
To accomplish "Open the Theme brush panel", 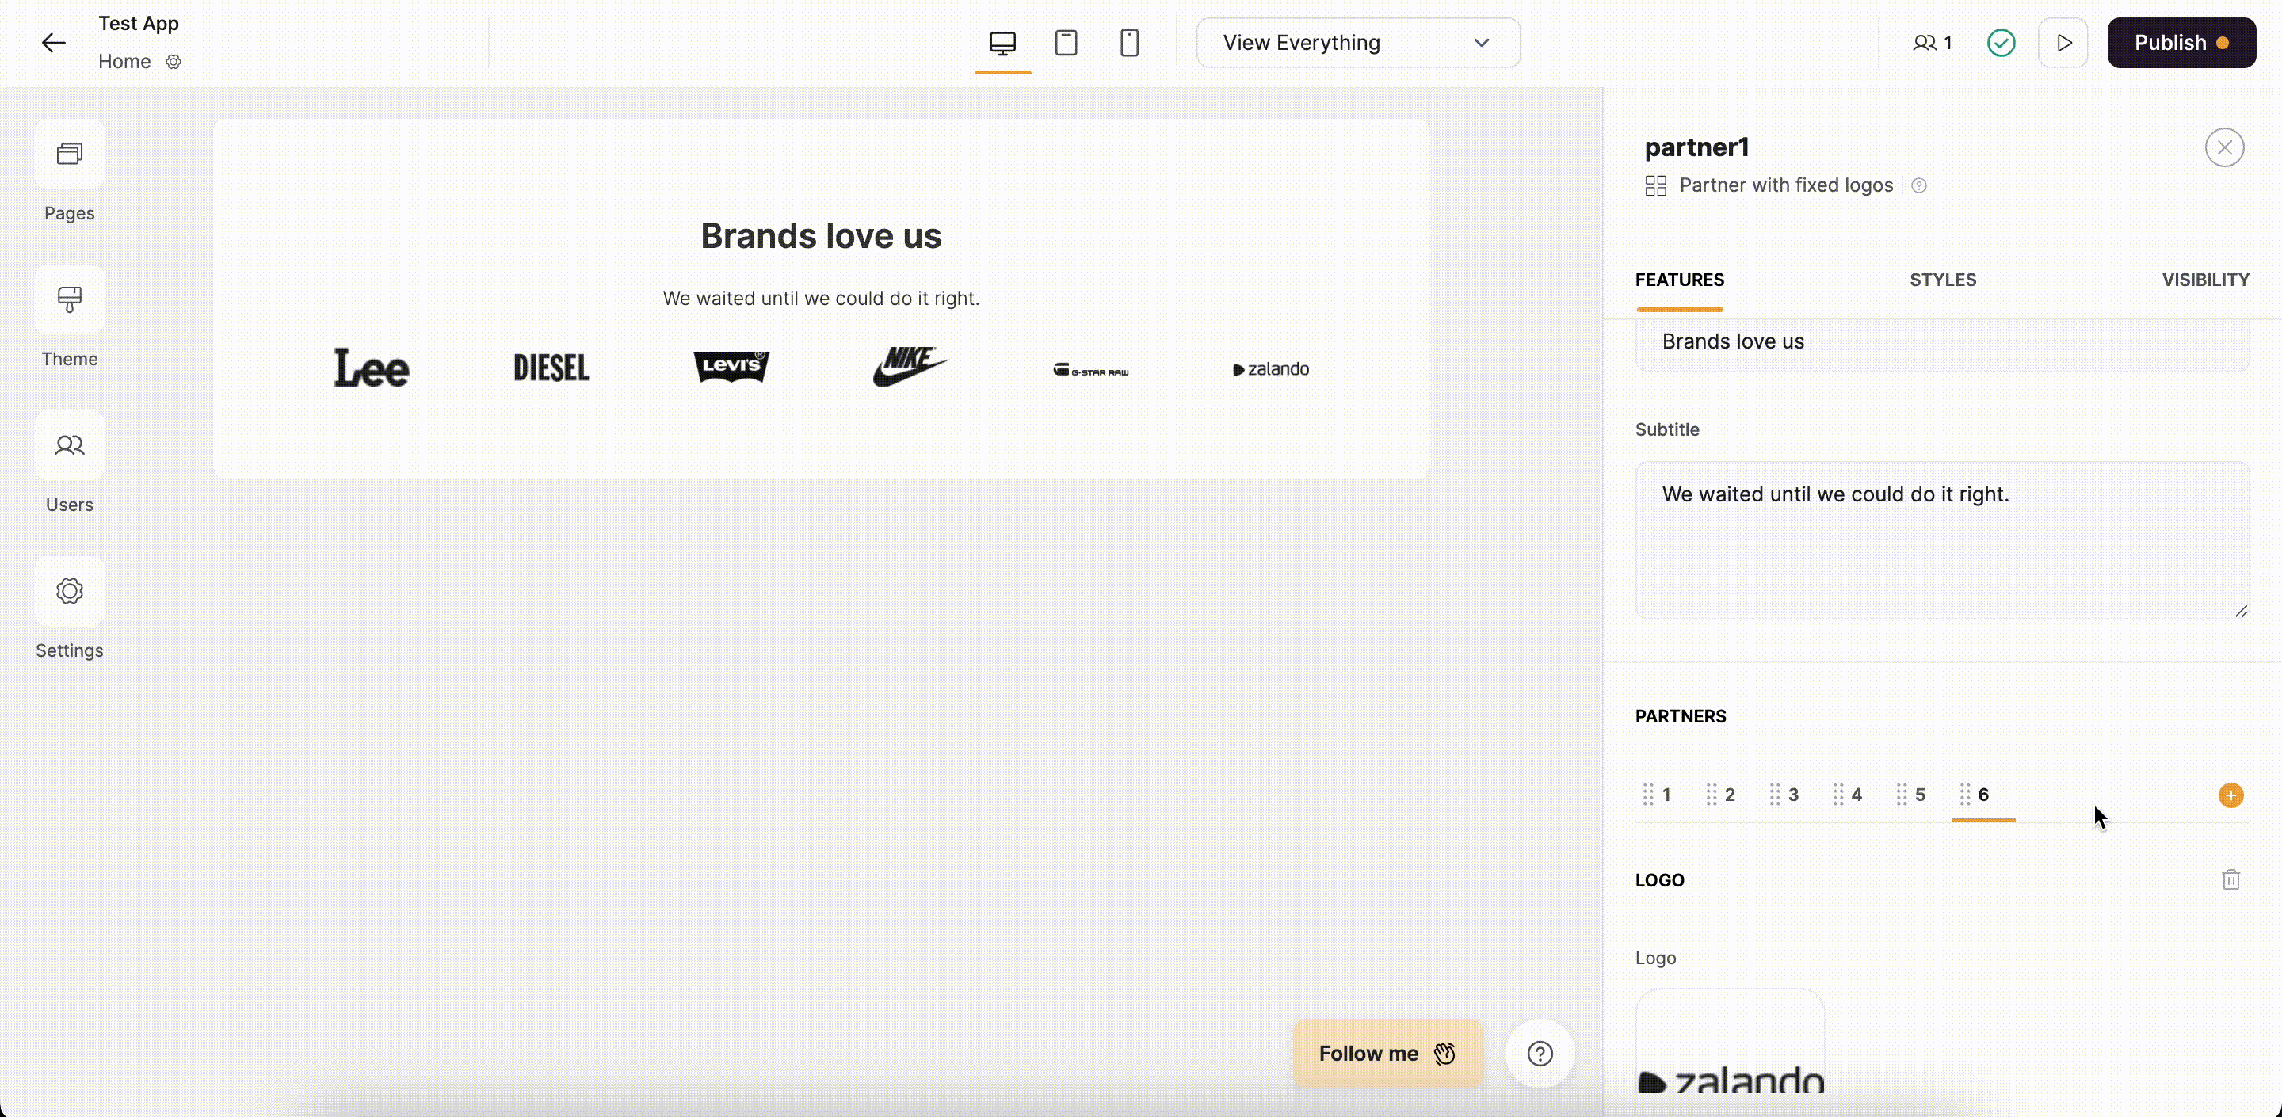I will (69, 300).
